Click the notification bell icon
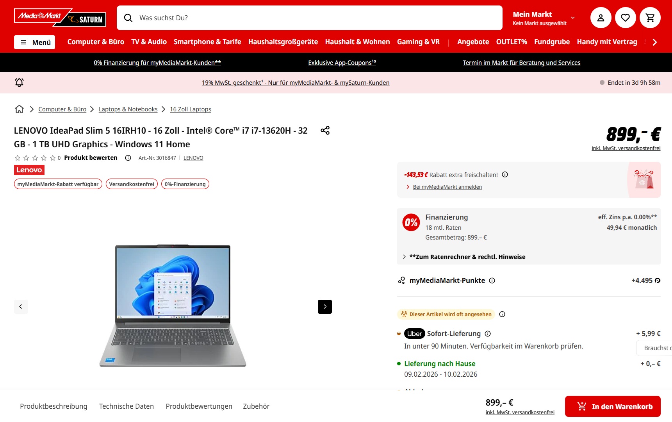Viewport: 672px width, 422px height. (19, 82)
